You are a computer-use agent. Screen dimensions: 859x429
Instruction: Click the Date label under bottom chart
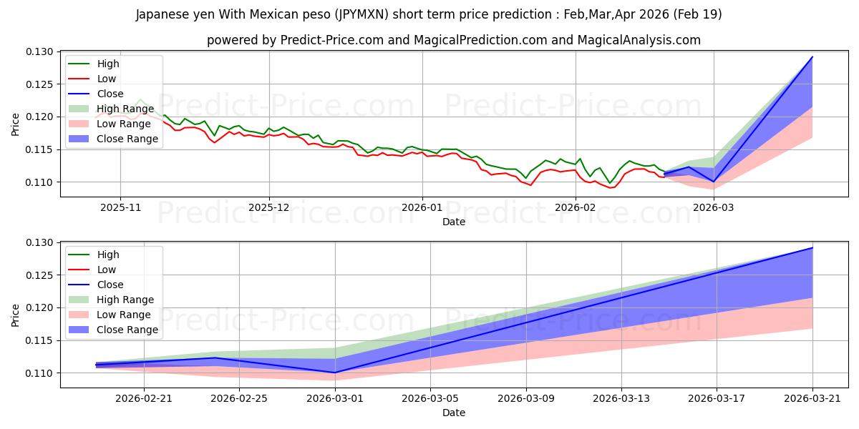pyautogui.click(x=454, y=413)
